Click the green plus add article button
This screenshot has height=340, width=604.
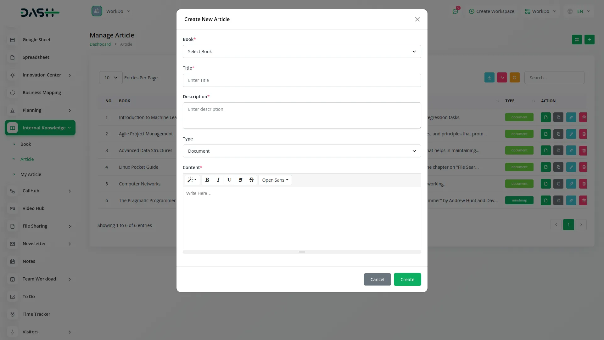point(589,39)
